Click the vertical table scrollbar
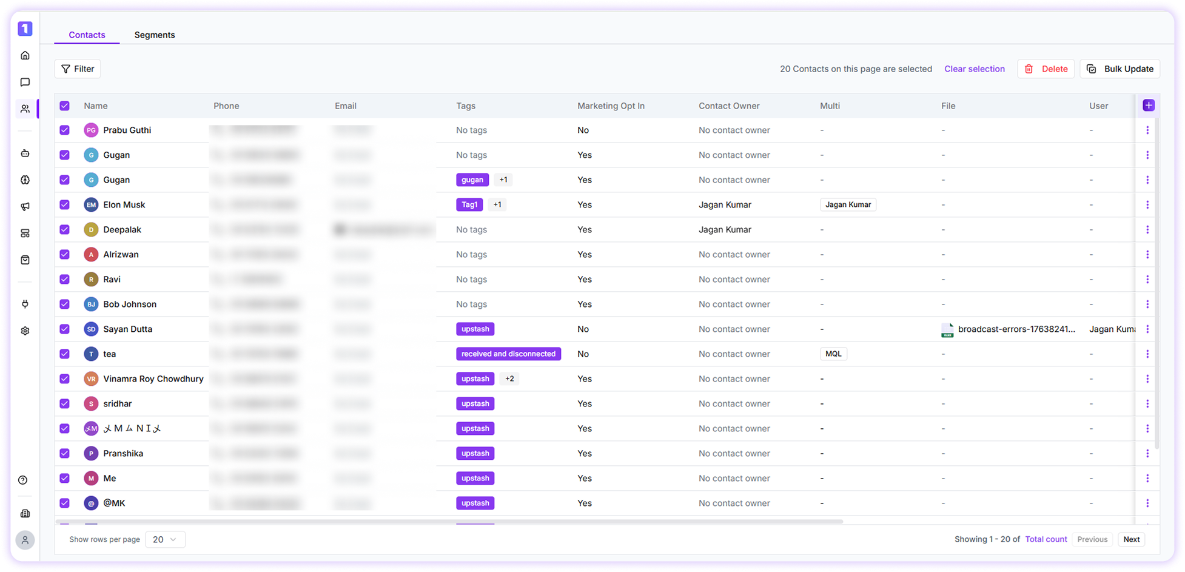 1156,284
